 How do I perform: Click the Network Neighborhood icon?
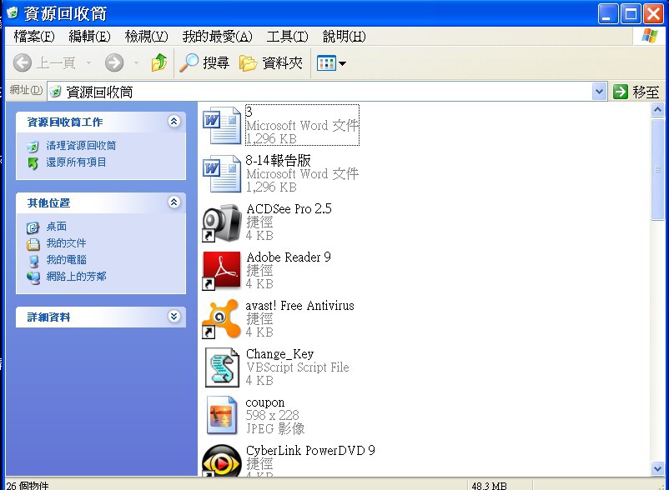click(33, 277)
